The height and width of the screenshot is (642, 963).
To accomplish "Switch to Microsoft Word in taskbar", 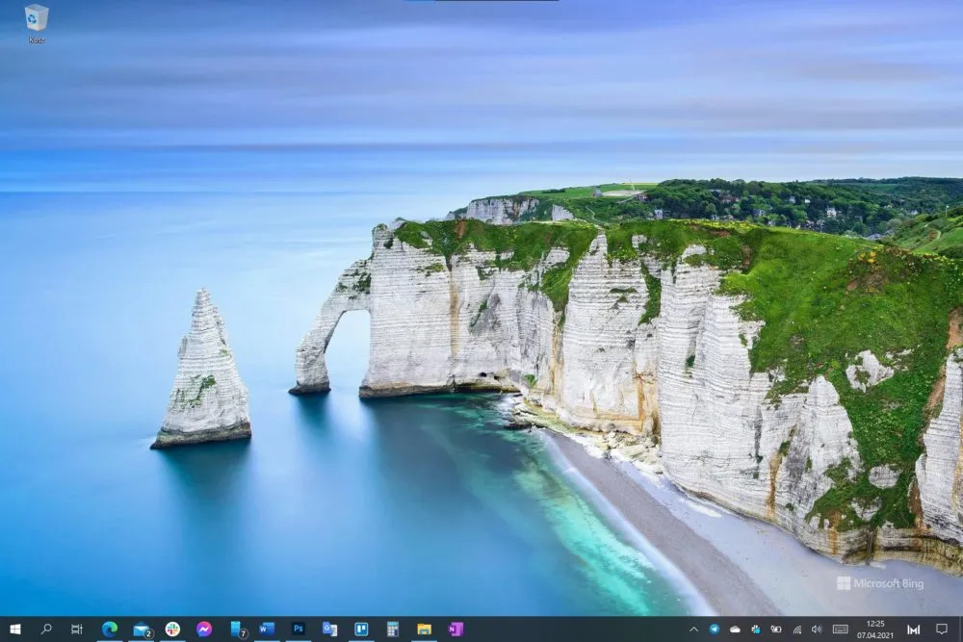I will pyautogui.click(x=267, y=629).
